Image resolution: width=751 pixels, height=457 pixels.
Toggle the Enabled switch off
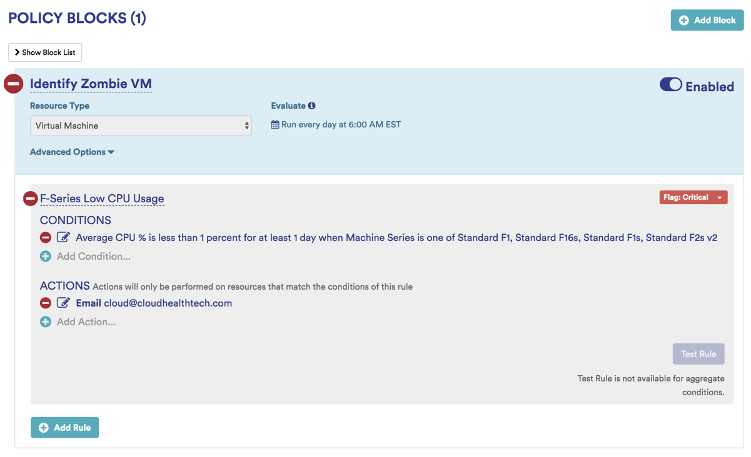[x=670, y=85]
